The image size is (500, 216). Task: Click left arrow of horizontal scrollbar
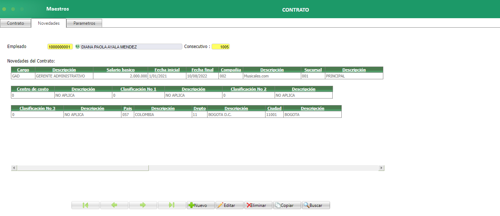click(14, 168)
